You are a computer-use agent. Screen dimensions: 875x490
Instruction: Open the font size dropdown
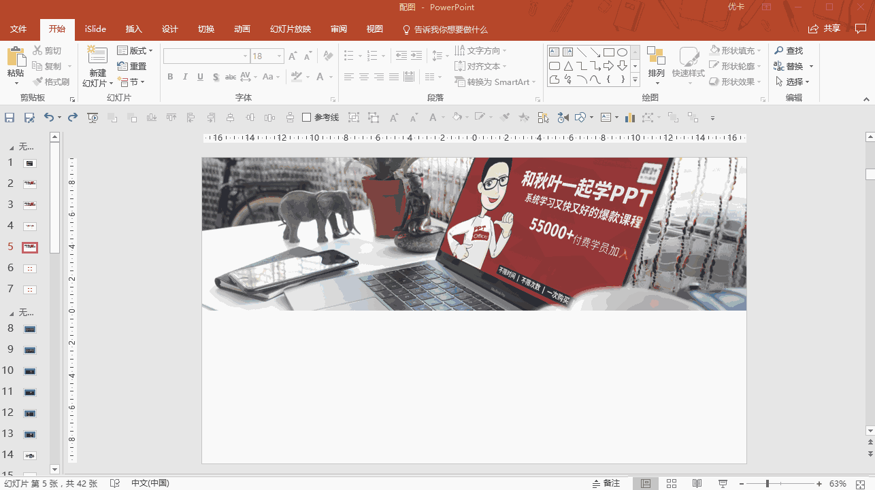[279, 56]
